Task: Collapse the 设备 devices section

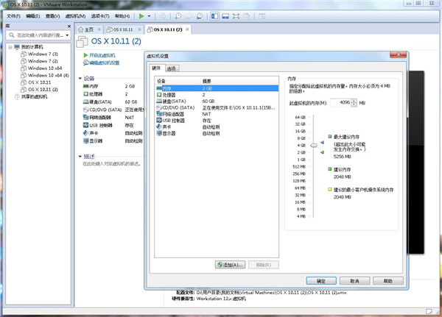Action: 80,78
